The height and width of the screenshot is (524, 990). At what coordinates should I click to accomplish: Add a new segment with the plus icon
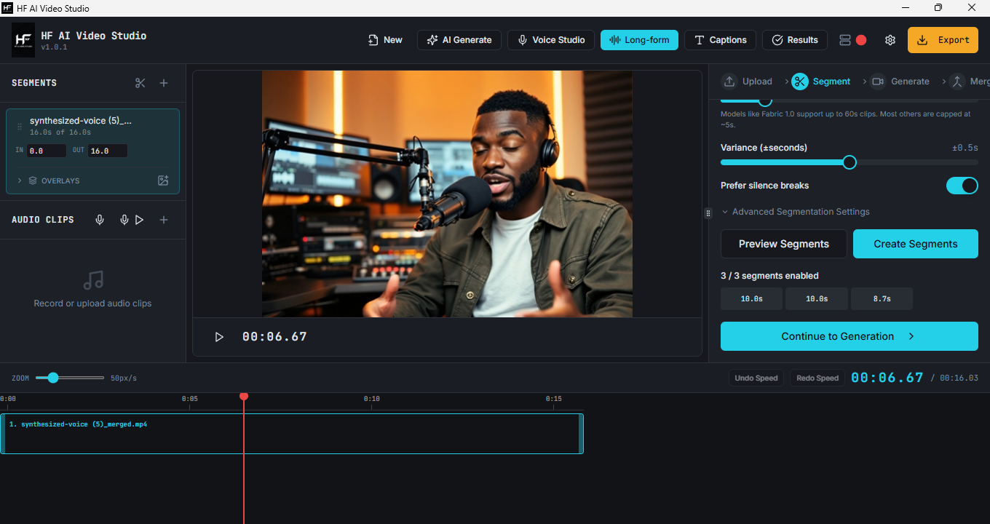tap(164, 83)
